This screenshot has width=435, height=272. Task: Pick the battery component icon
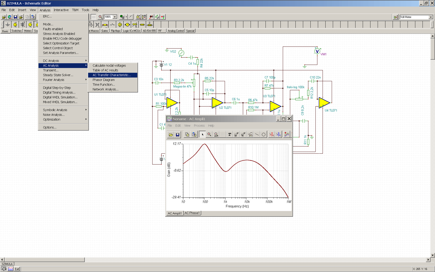point(22,24)
